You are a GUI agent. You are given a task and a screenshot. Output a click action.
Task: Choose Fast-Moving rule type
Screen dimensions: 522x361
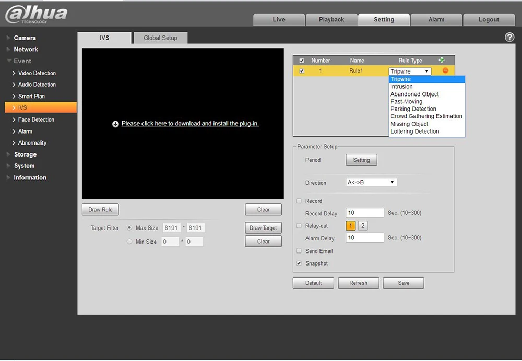427,102
